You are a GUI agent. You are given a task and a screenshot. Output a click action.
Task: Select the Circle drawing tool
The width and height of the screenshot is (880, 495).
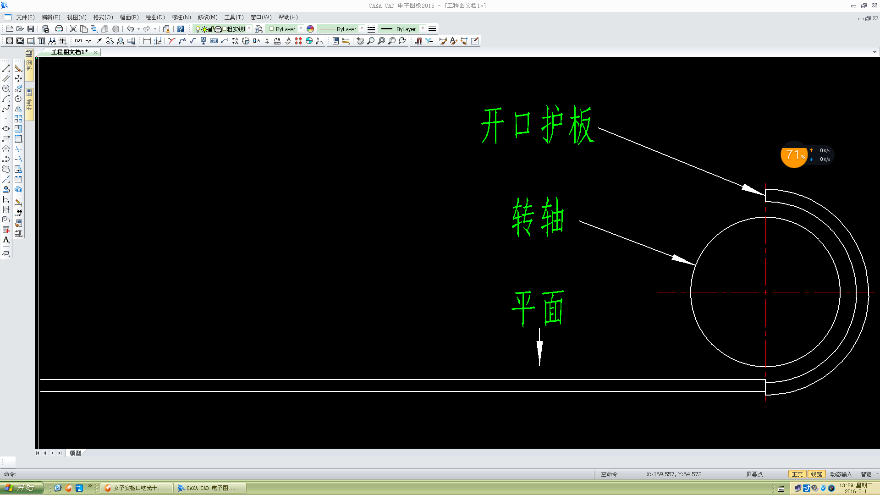[6, 88]
